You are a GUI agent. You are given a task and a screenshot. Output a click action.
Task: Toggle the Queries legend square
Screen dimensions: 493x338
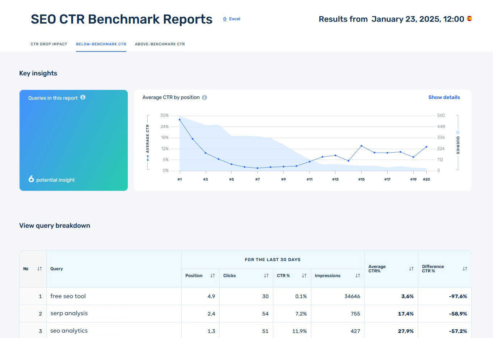[458, 132]
